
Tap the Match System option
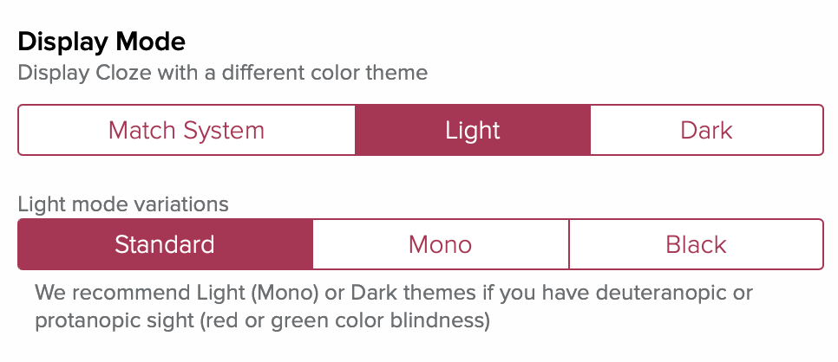(187, 130)
